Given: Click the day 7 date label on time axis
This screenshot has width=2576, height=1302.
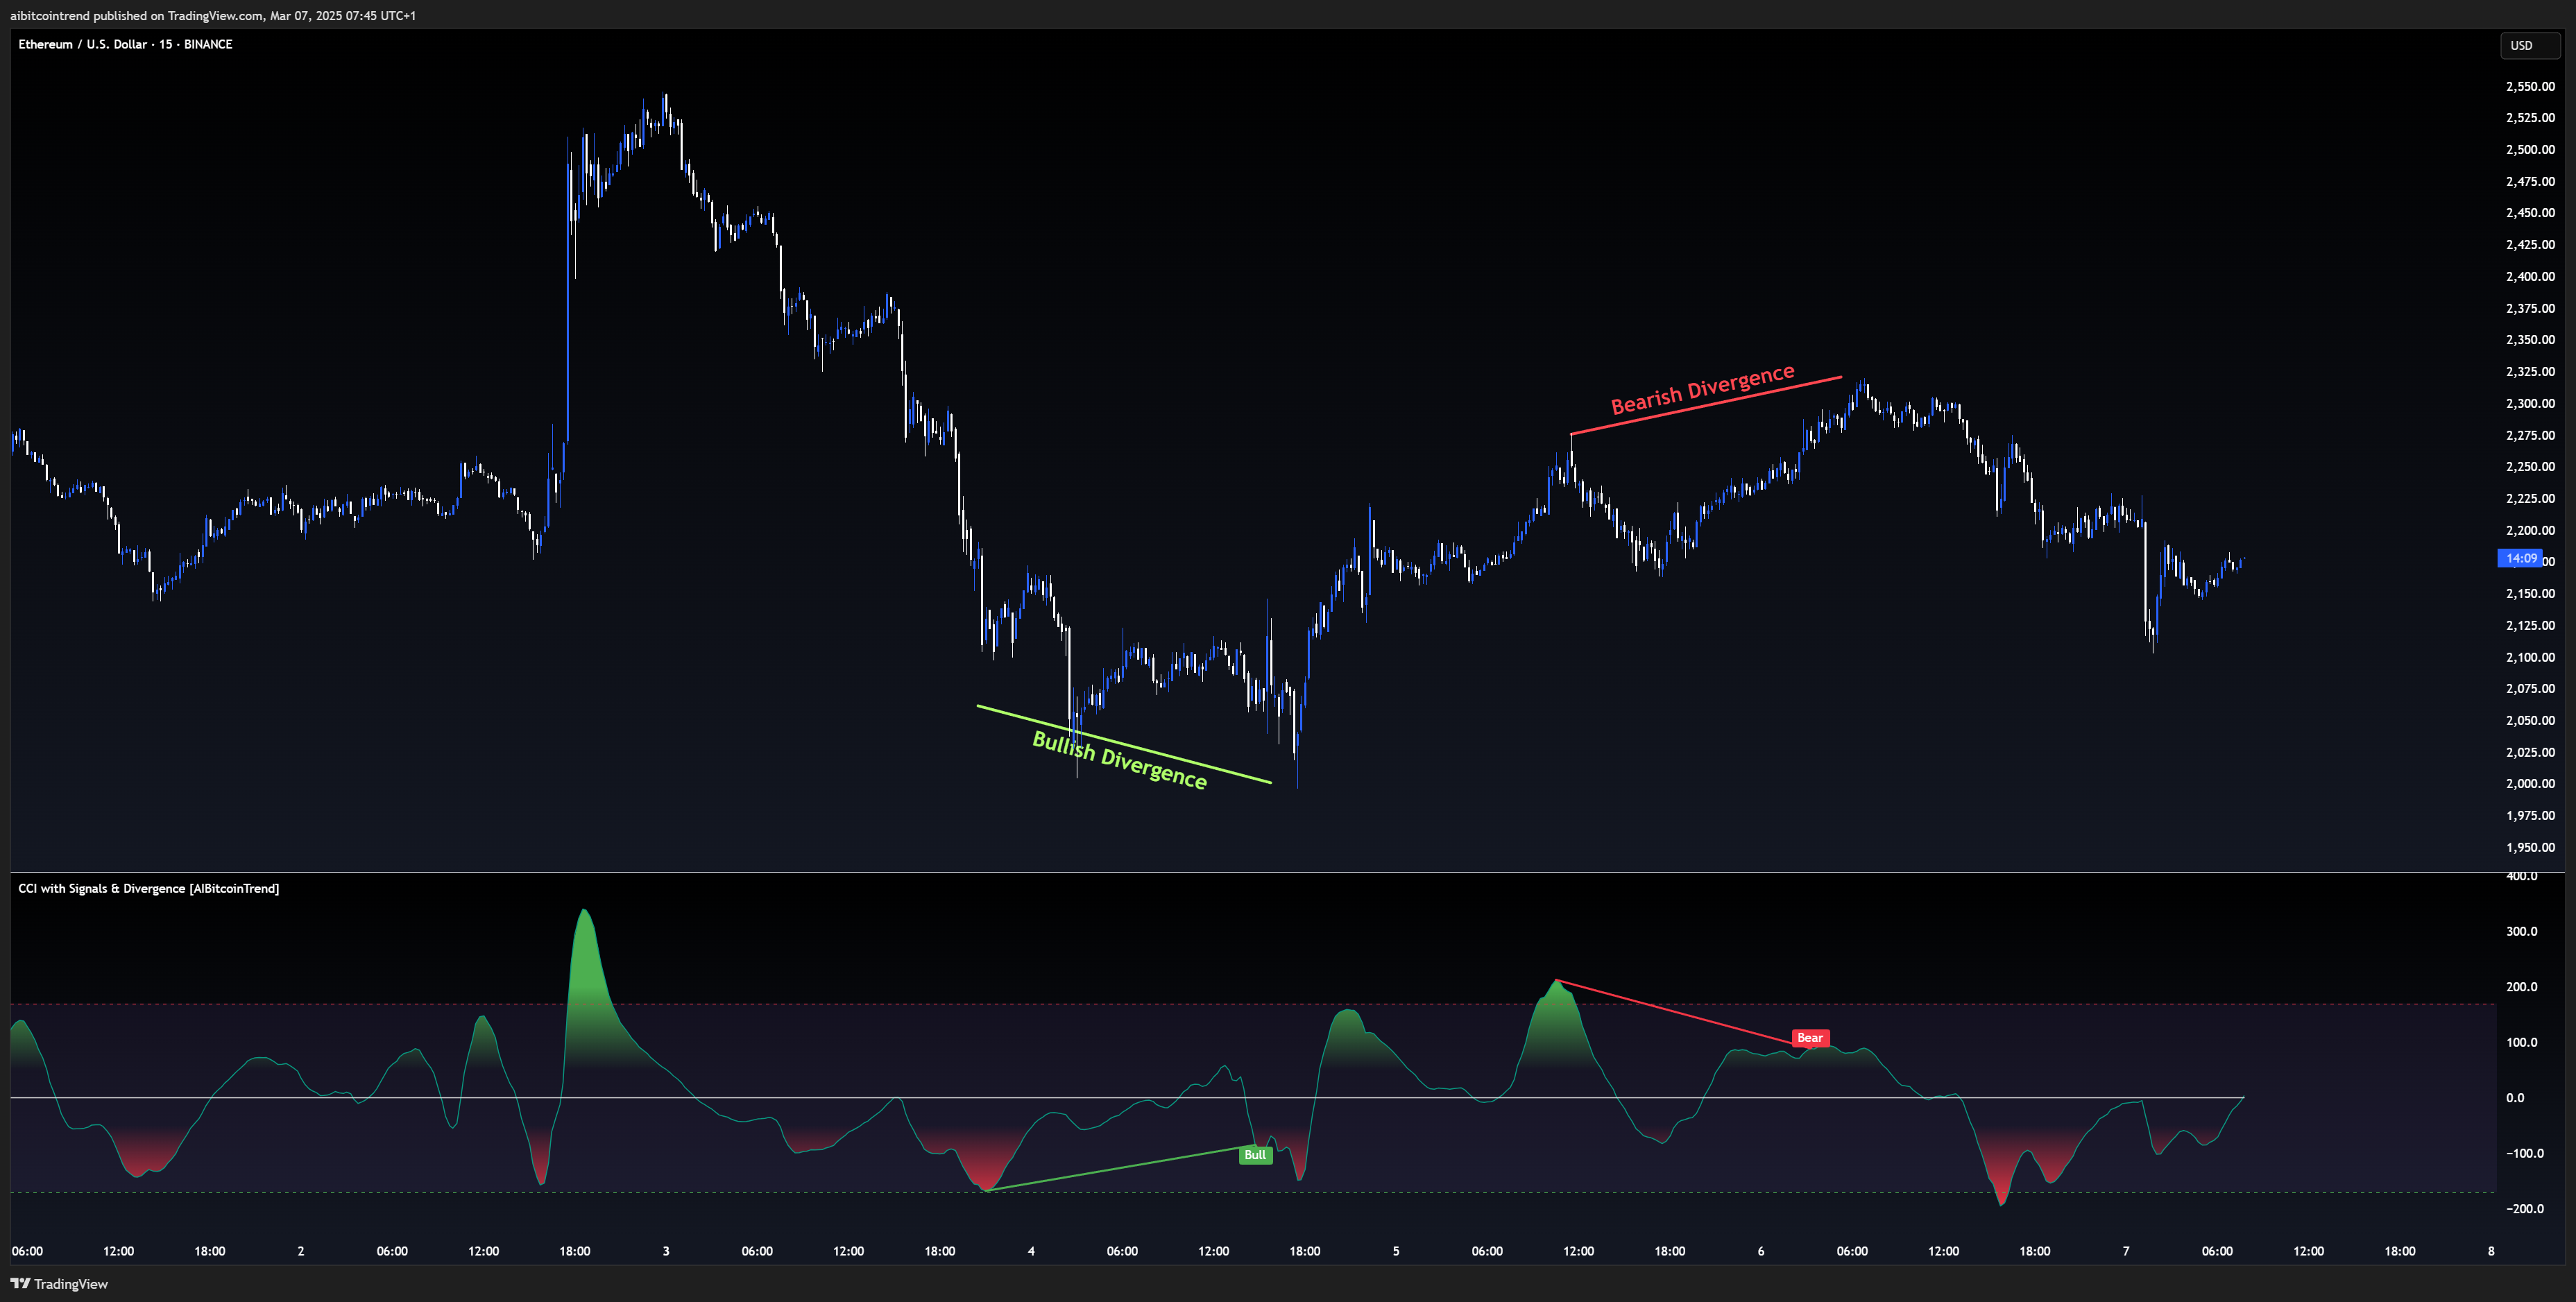Looking at the screenshot, I should (x=2126, y=1251).
